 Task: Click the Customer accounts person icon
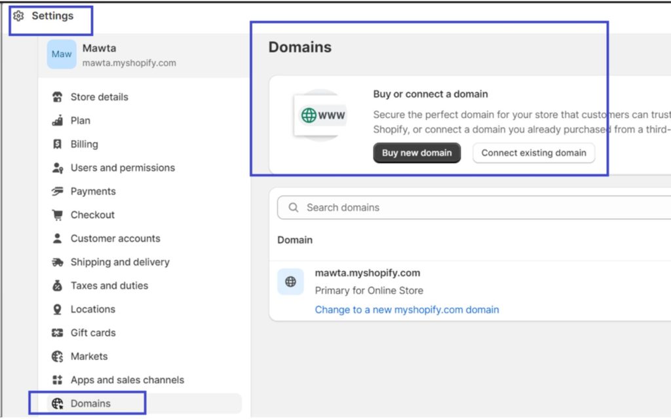click(x=58, y=238)
